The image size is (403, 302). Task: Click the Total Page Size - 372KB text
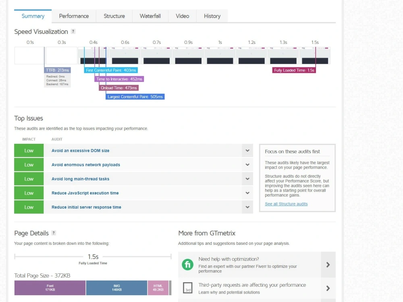point(42,275)
